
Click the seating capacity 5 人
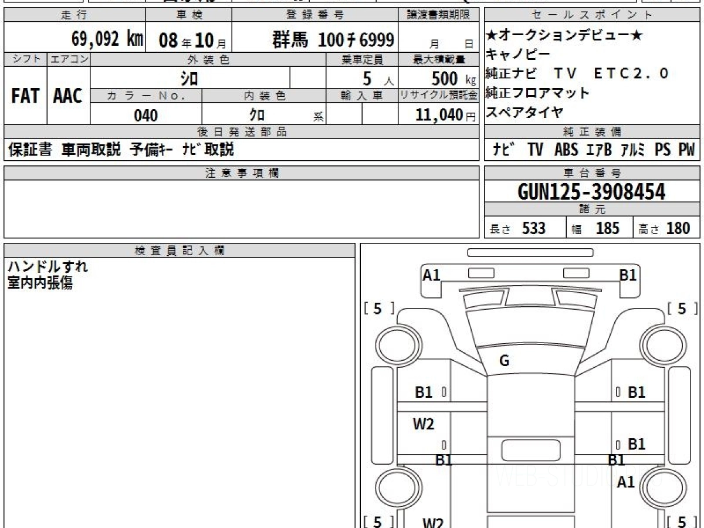(378, 79)
